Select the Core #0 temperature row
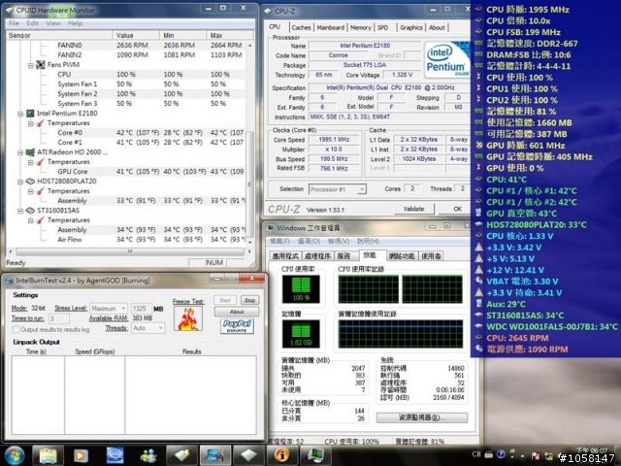621x466 pixels. (127, 133)
